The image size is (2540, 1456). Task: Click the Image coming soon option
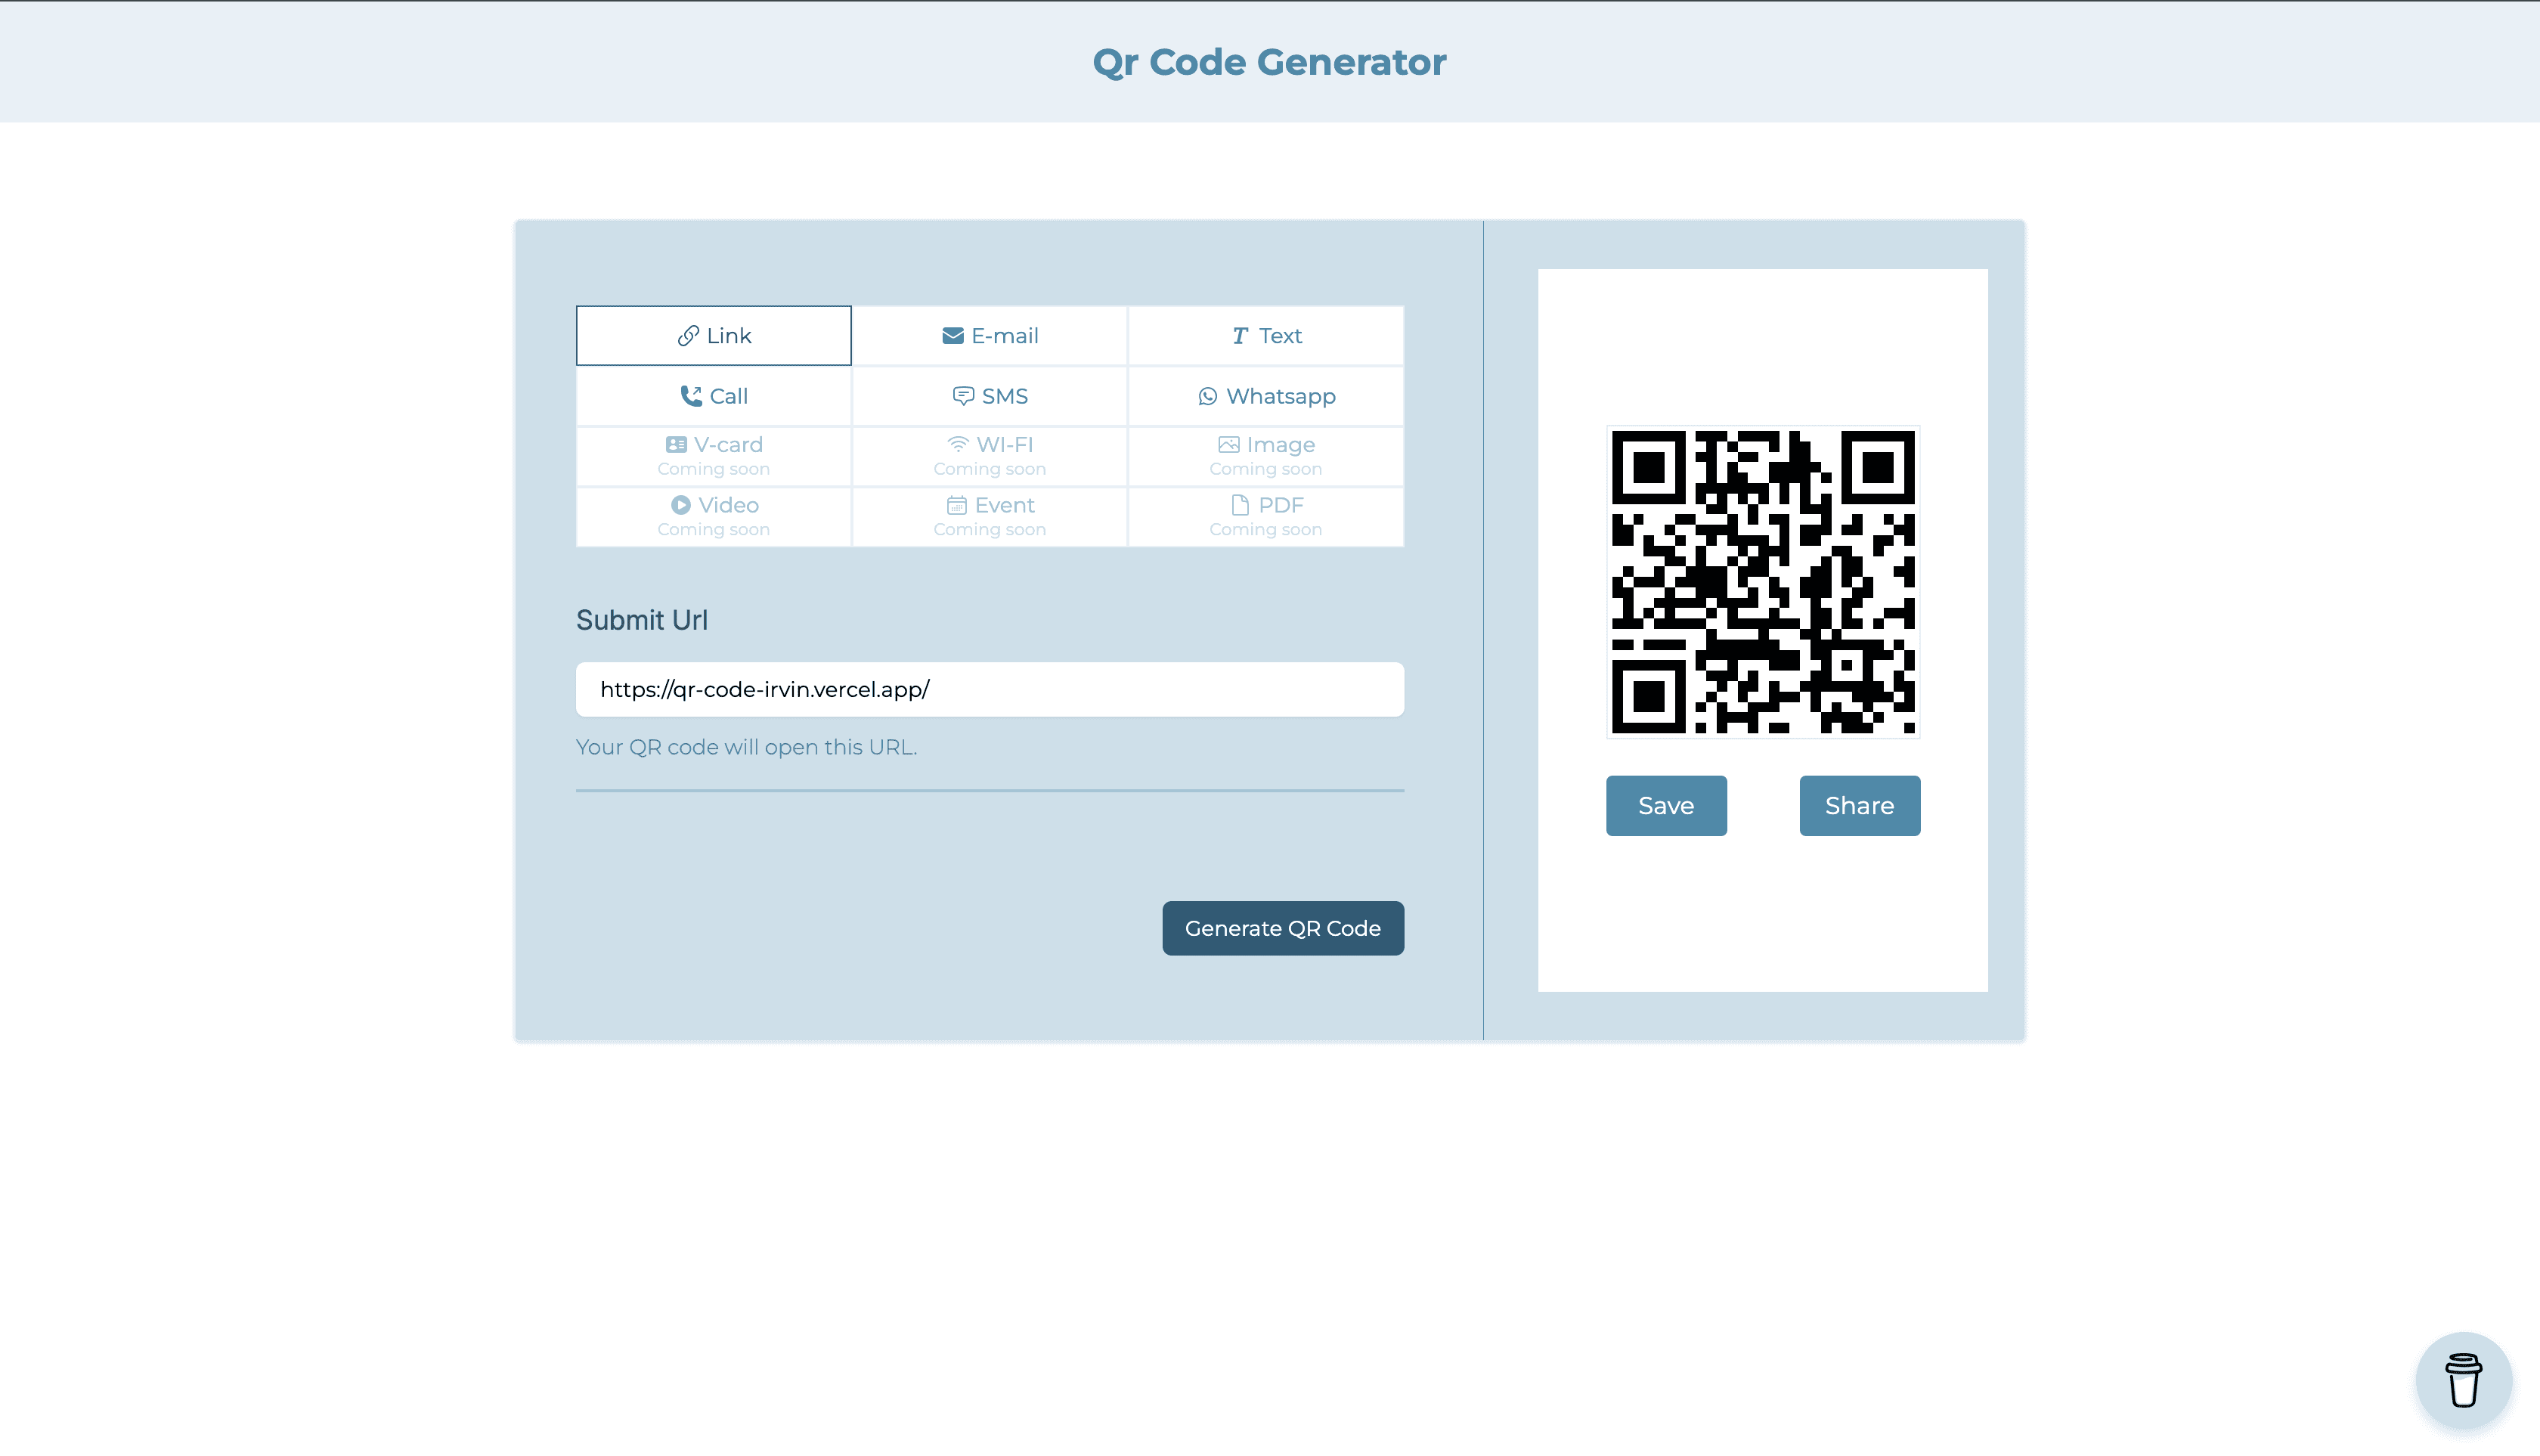click(x=1266, y=456)
